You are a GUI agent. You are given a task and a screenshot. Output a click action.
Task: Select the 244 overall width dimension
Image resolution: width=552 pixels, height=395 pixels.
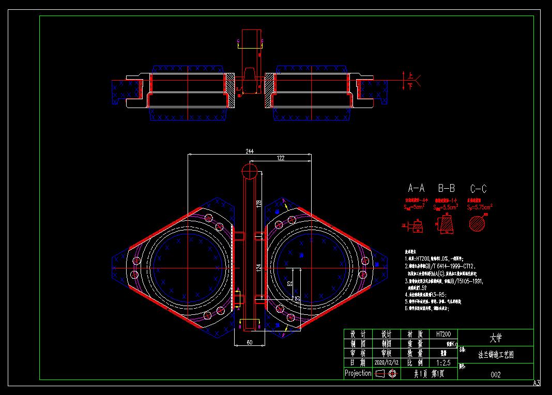tap(249, 151)
